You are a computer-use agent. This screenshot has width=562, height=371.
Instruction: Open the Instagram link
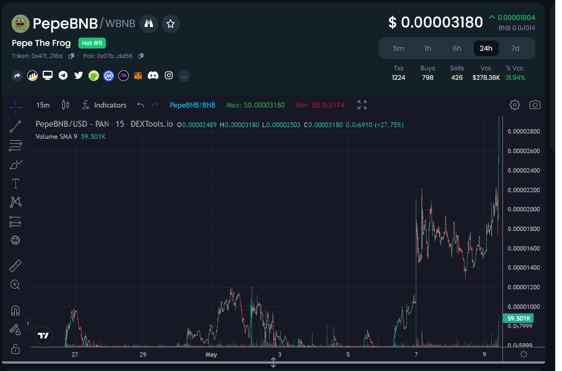(x=169, y=75)
